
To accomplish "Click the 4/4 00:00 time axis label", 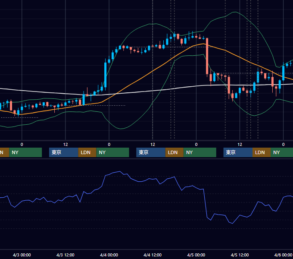I will click(x=109, y=255).
